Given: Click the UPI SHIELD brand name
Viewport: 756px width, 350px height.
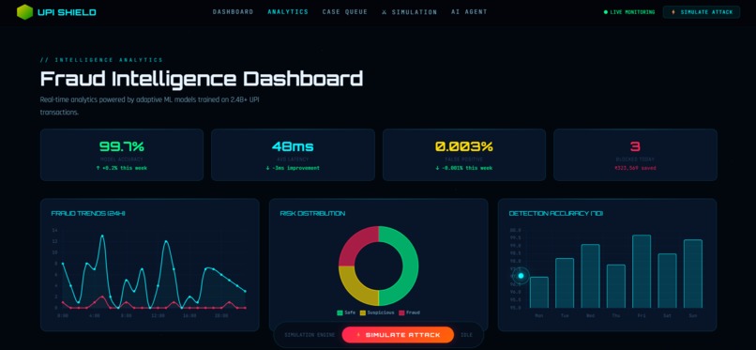Looking at the screenshot, I should pos(67,12).
